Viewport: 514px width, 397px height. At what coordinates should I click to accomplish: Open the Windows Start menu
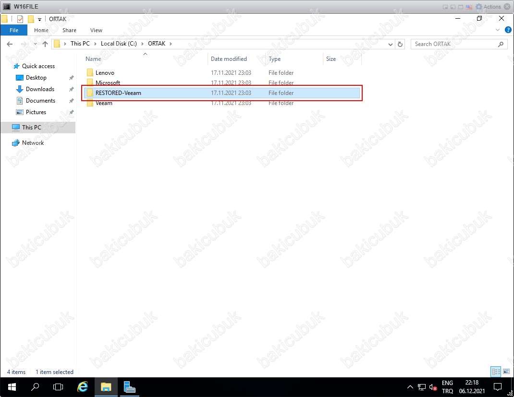[x=12, y=387]
